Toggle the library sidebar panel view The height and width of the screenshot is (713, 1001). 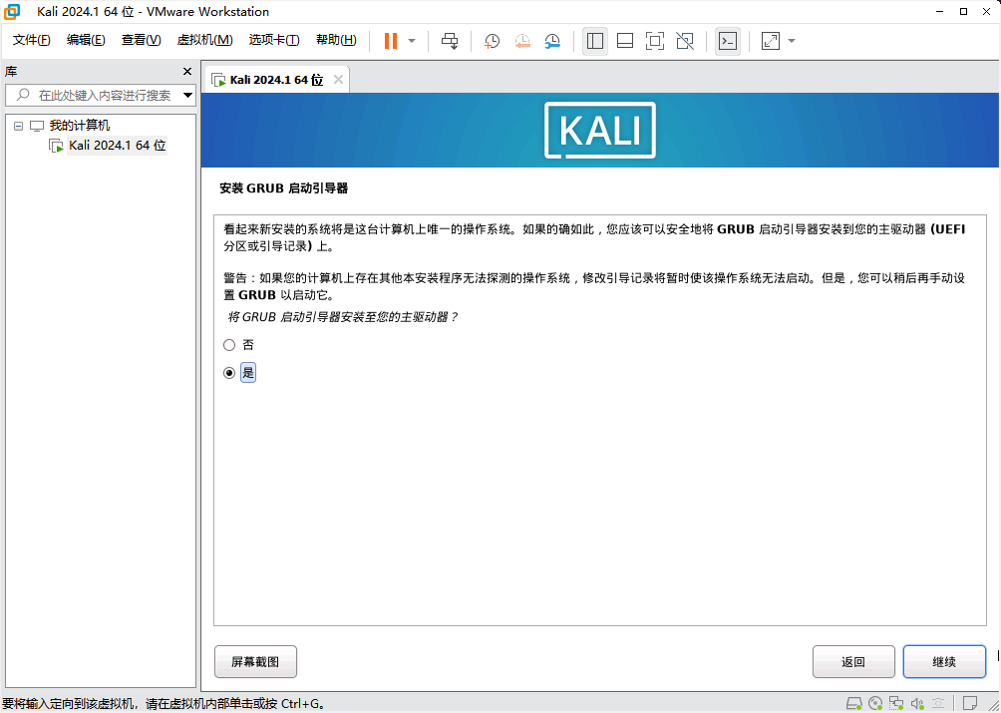595,41
